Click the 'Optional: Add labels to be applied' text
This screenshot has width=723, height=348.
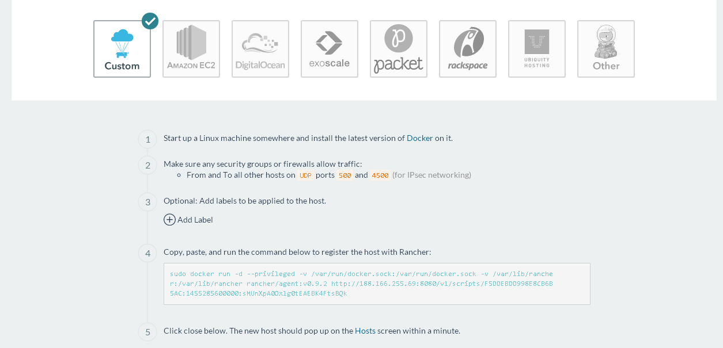point(245,201)
